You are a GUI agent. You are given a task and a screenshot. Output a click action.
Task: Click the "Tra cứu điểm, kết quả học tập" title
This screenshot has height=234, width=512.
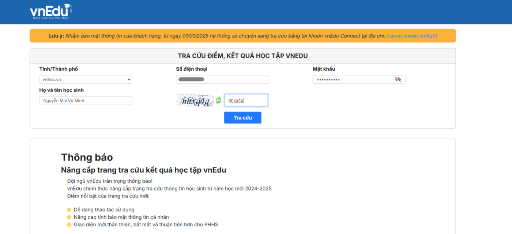[x=242, y=56]
